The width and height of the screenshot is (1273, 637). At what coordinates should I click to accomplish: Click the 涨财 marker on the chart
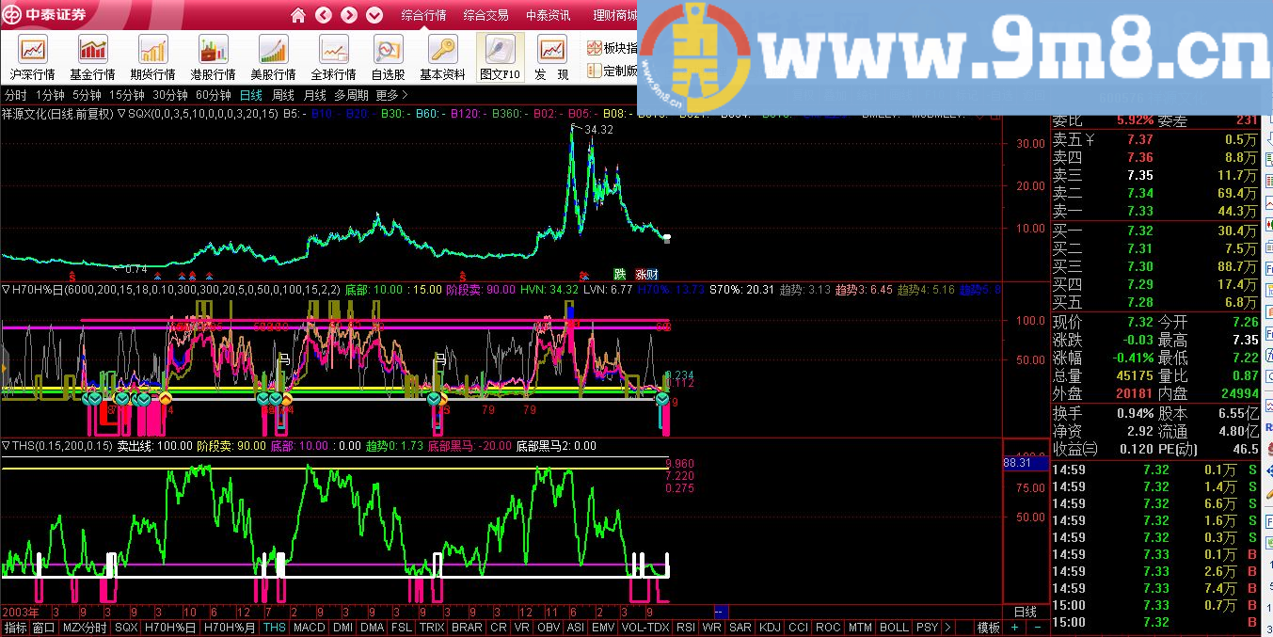coord(646,274)
